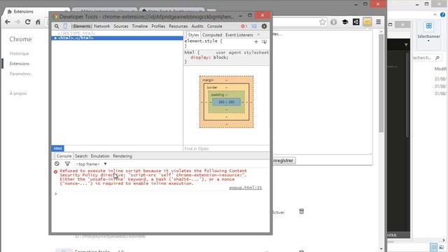Open the top frame context dropdown
The image size is (448, 252).
point(92,164)
